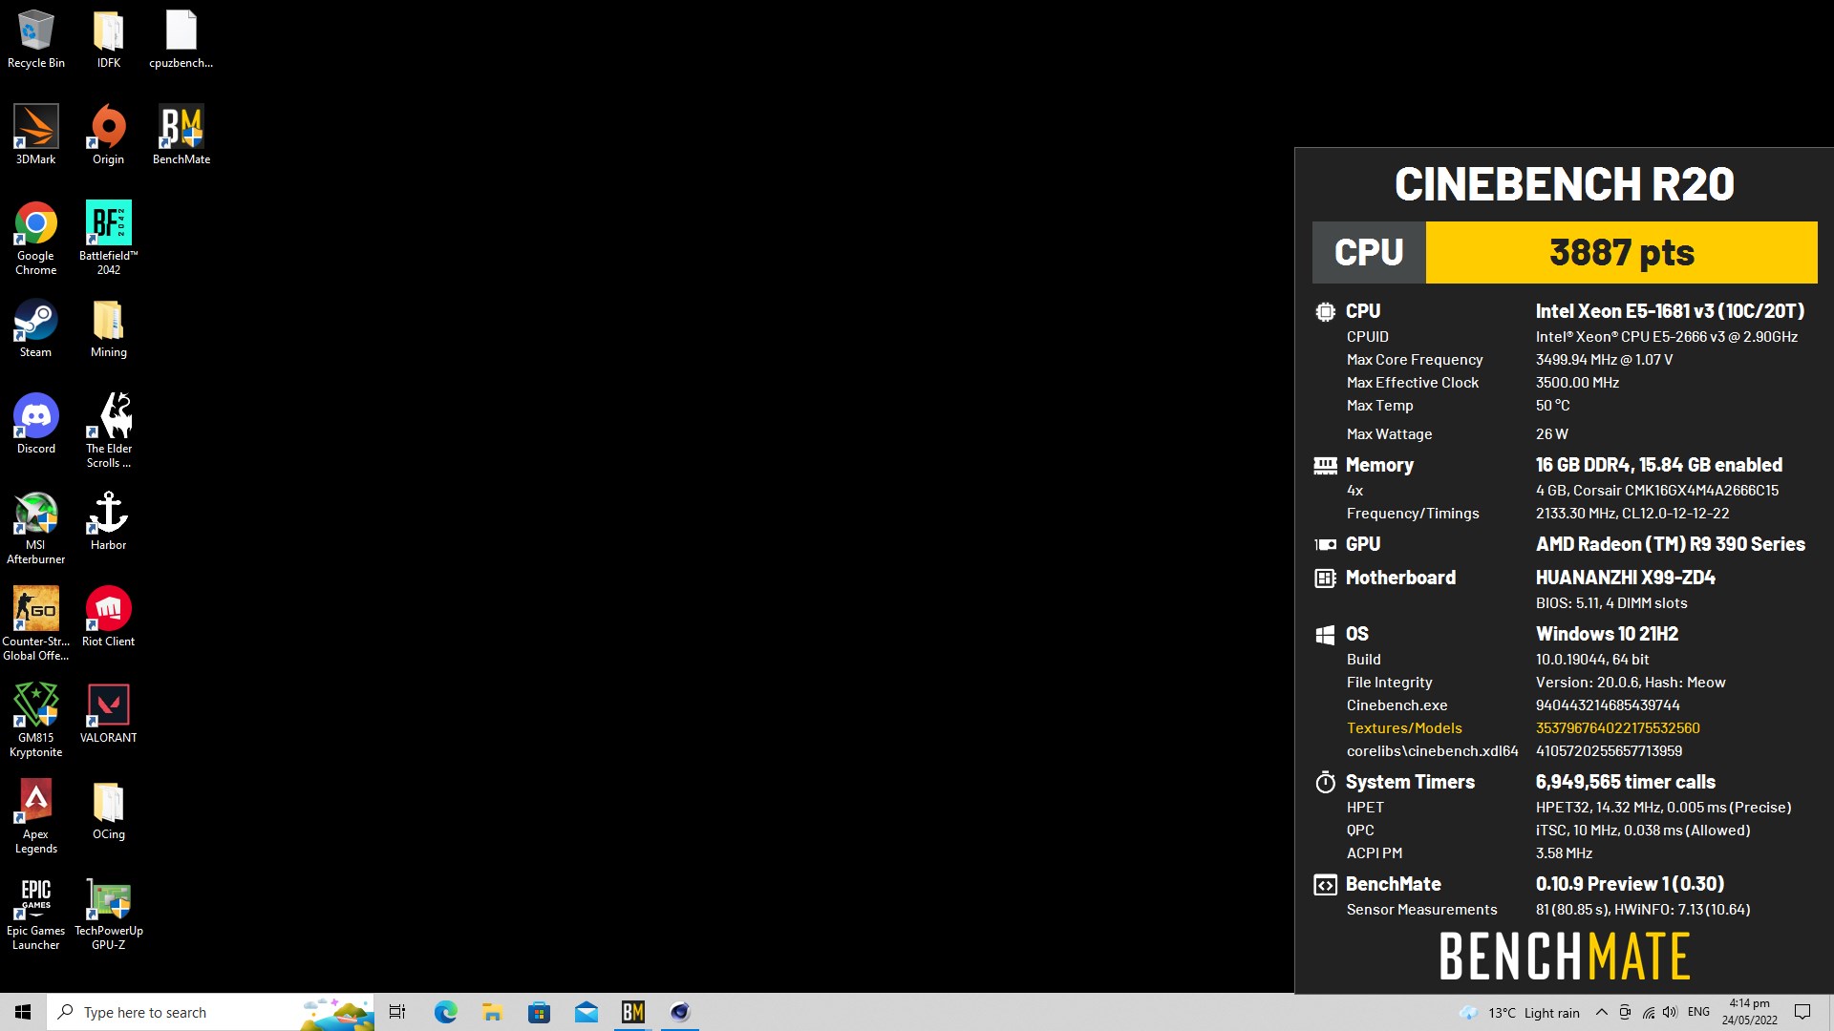Launch VALORANT from the desktop
Screen dimensions: 1834x1031
tap(108, 713)
